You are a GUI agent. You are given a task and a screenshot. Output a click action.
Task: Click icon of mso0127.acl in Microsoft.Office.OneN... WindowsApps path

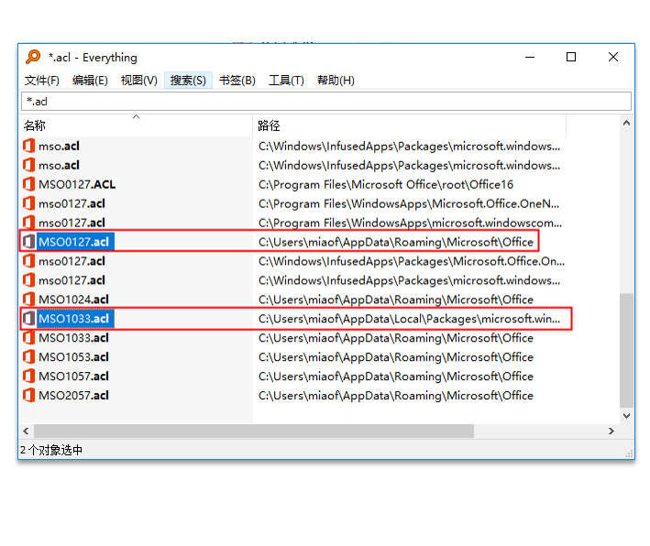tap(28, 203)
